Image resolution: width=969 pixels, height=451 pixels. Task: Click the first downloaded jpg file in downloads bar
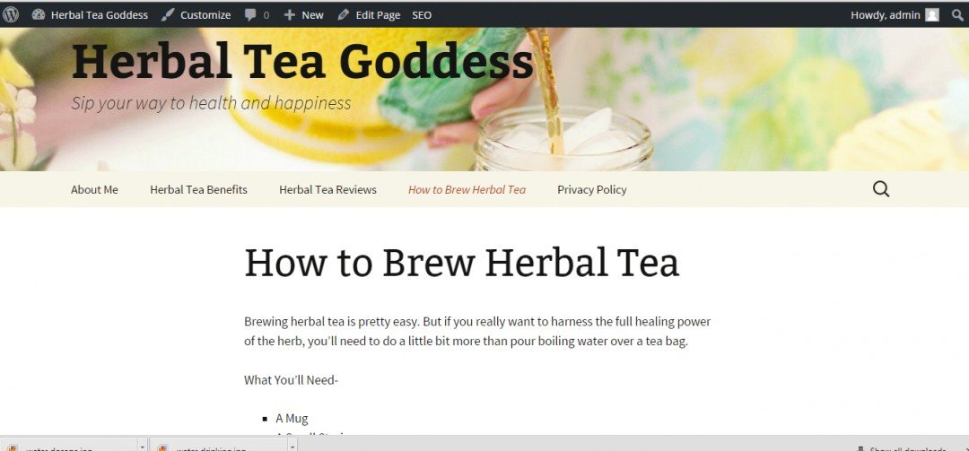(69, 445)
